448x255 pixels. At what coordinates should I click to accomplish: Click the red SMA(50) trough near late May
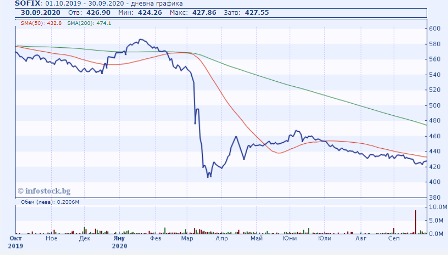coord(279,153)
